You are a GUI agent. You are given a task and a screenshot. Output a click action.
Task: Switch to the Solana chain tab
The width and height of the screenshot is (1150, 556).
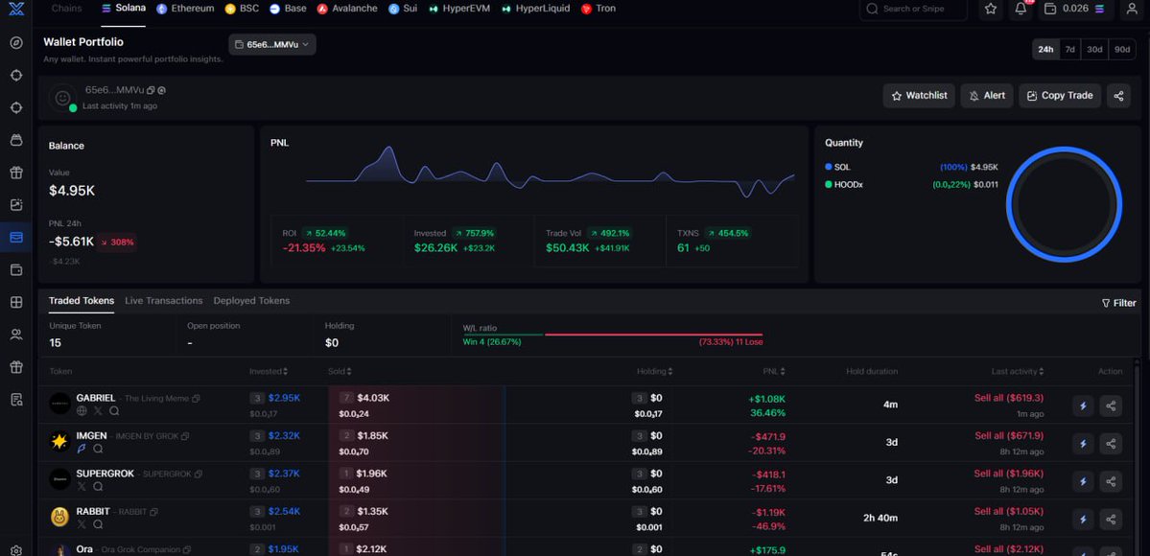click(x=123, y=9)
